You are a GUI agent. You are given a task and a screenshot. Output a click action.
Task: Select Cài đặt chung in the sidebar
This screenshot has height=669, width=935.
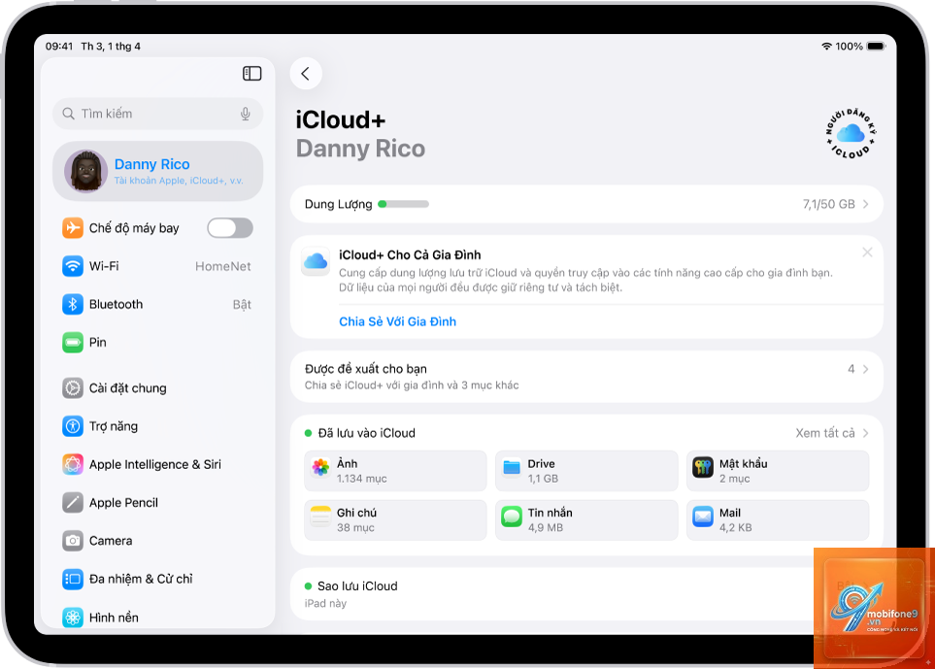click(x=157, y=388)
